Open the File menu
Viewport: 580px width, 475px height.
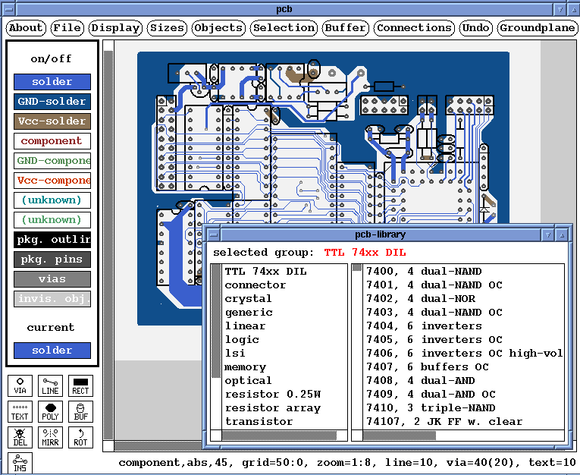point(67,28)
